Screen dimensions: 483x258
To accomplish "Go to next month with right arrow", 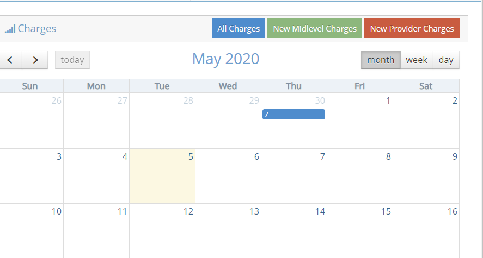I will pos(35,60).
